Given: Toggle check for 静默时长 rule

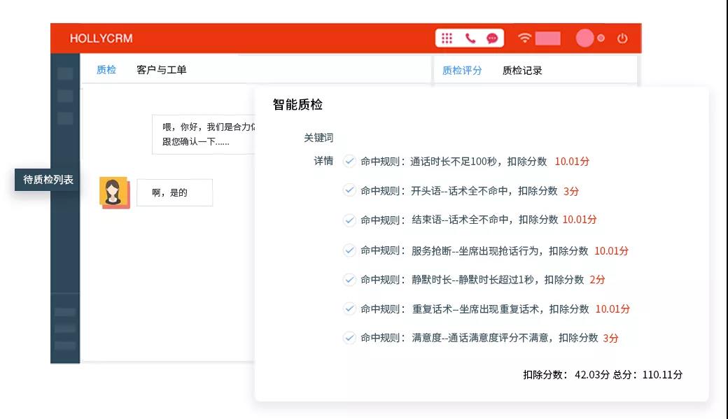Looking at the screenshot, I should (x=349, y=279).
